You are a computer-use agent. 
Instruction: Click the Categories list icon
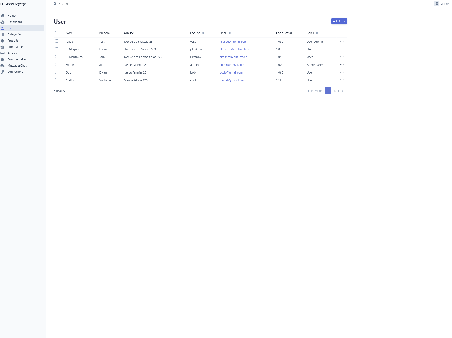click(x=2, y=34)
